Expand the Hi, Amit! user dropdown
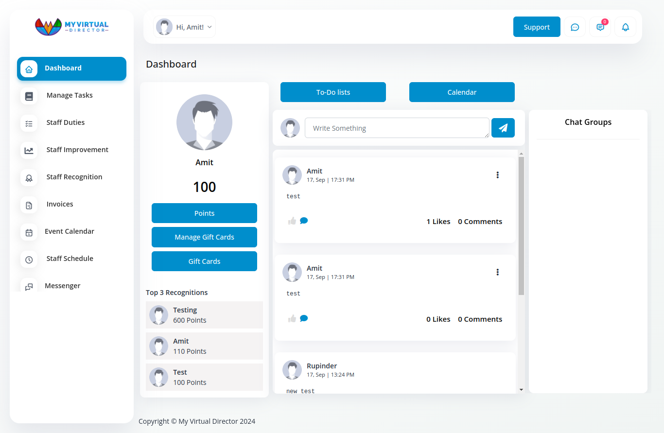 click(185, 27)
